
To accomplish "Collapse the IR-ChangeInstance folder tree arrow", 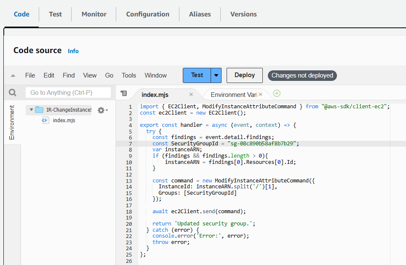I will tap(31, 110).
